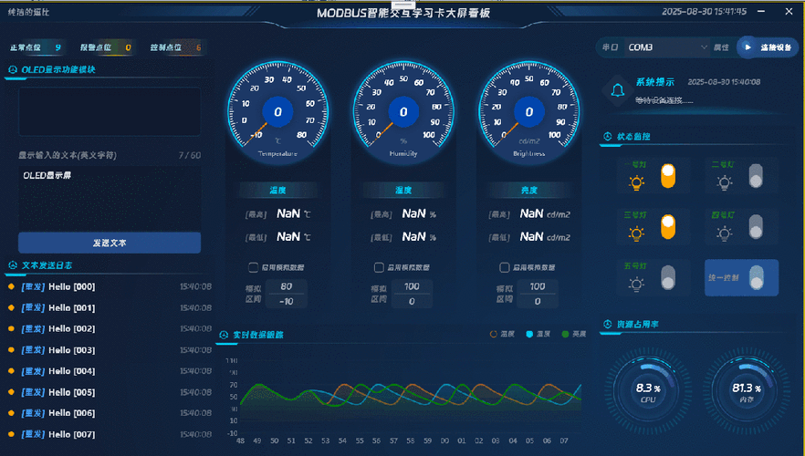The height and width of the screenshot is (456, 805).
Task: Click [重发] link for Hello [003]
Action: [34, 350]
